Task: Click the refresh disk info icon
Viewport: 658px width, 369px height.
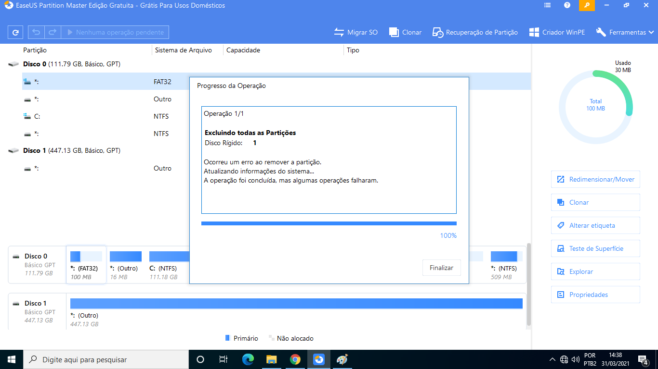Action: [x=15, y=32]
